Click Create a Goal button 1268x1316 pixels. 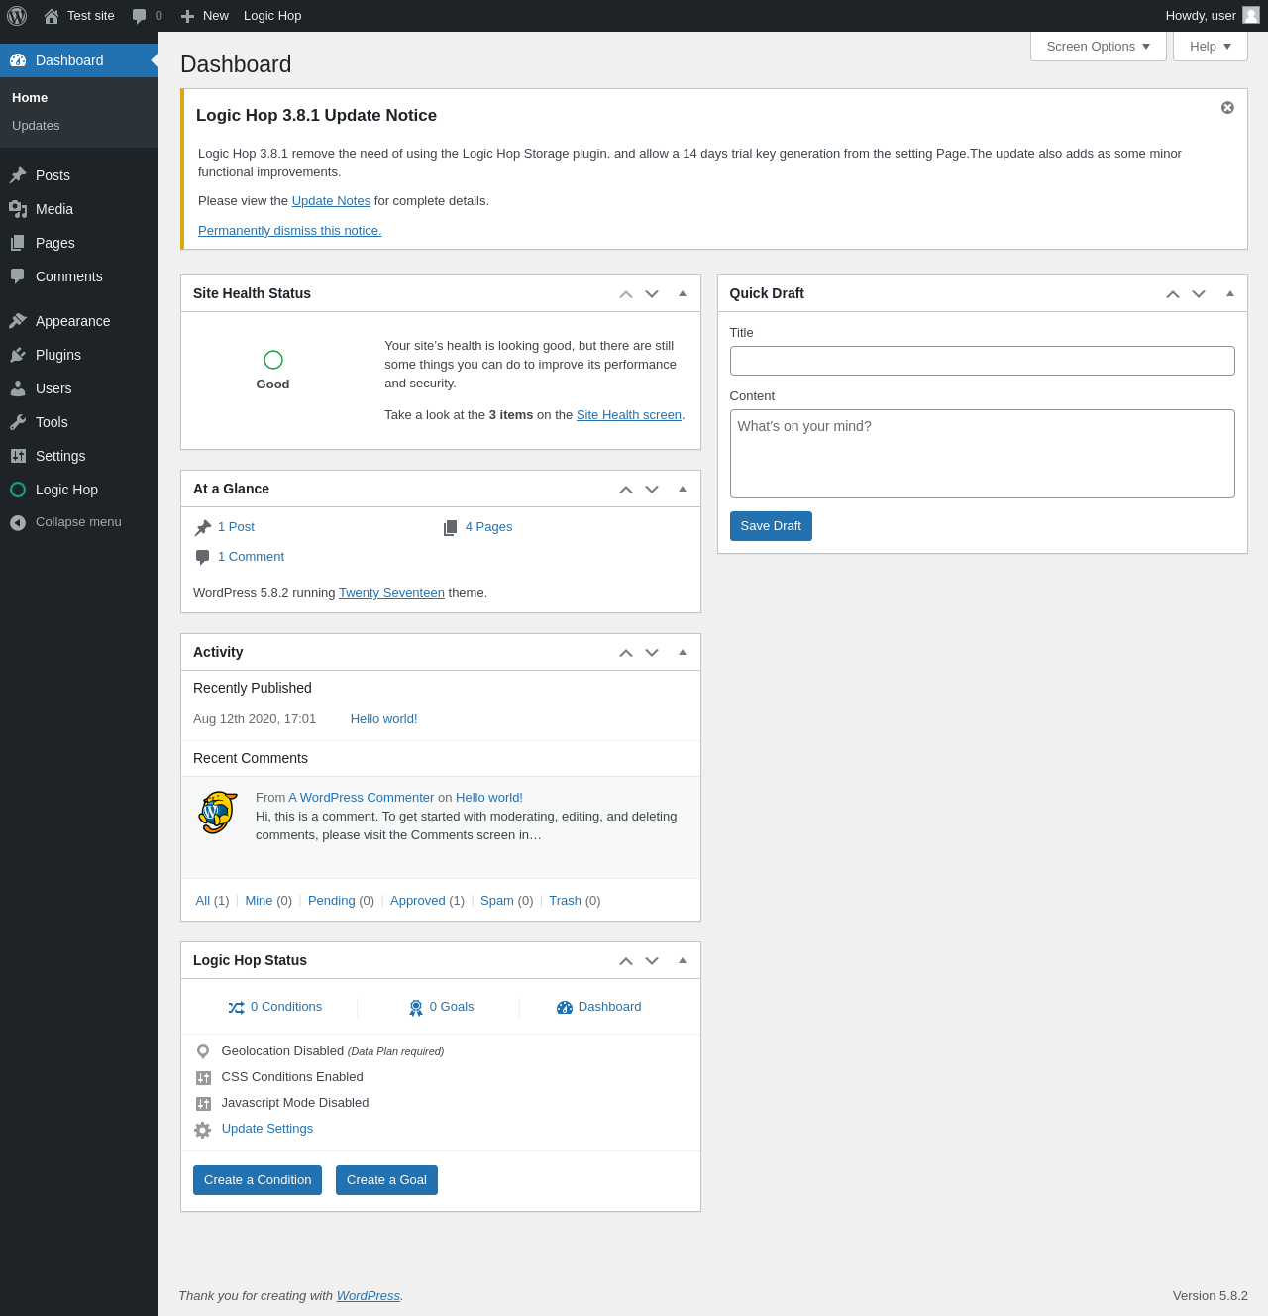coord(386,1180)
